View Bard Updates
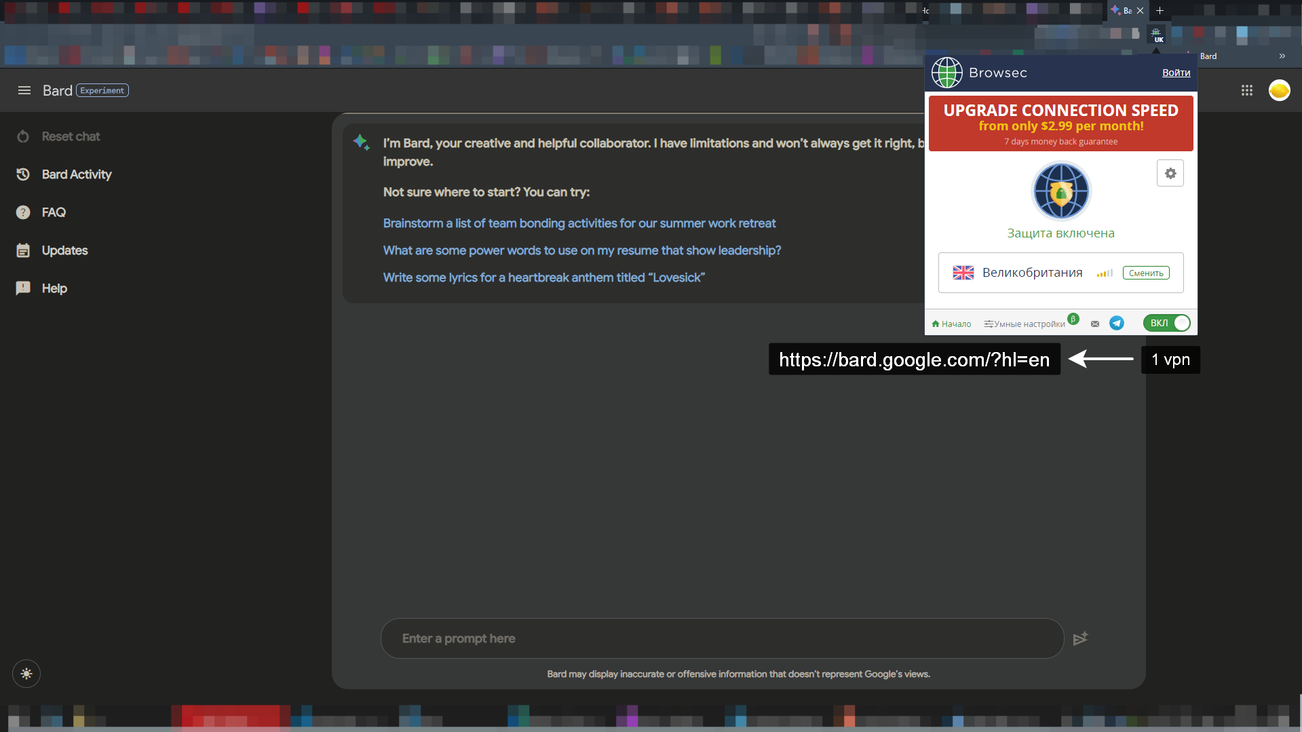 tap(65, 250)
